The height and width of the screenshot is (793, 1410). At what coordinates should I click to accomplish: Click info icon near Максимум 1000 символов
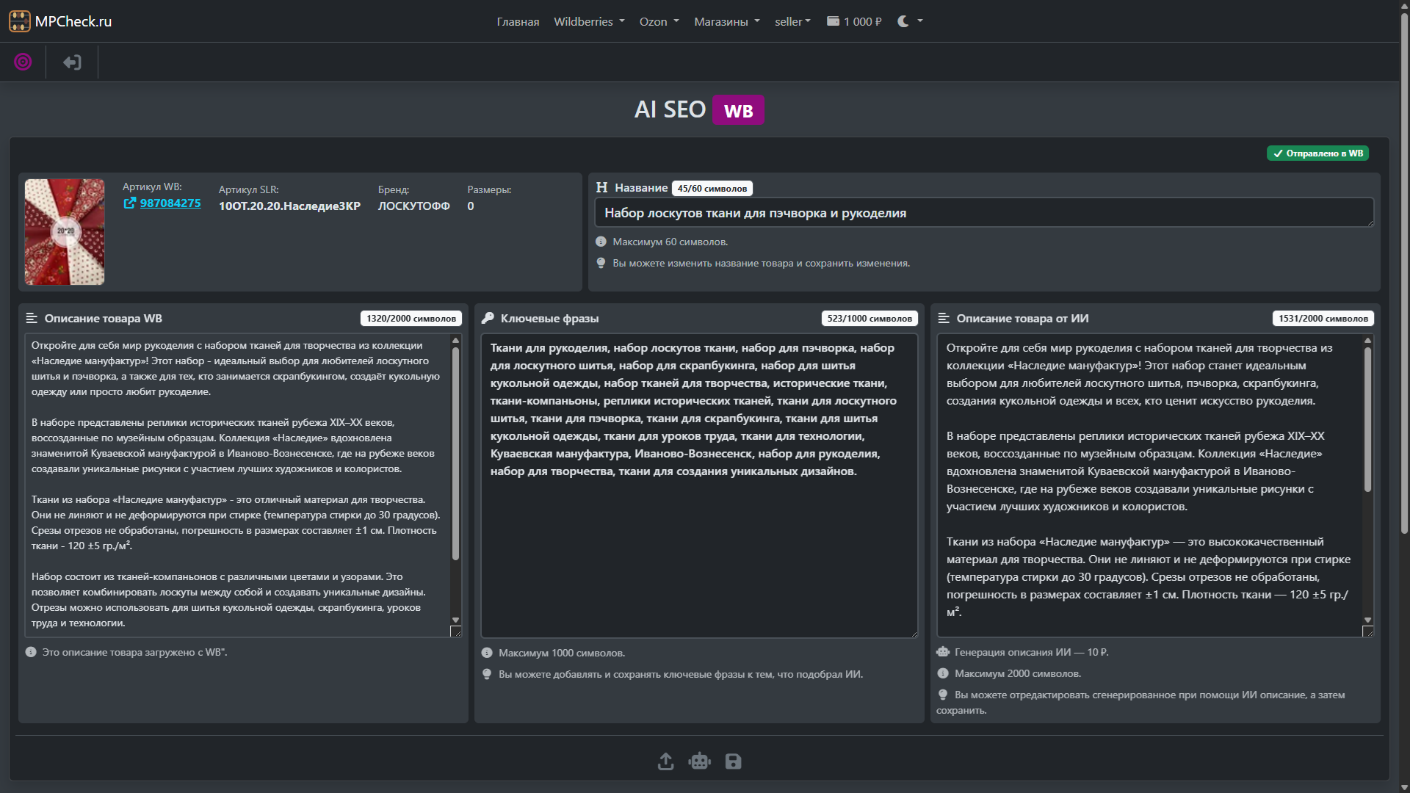coord(487,653)
